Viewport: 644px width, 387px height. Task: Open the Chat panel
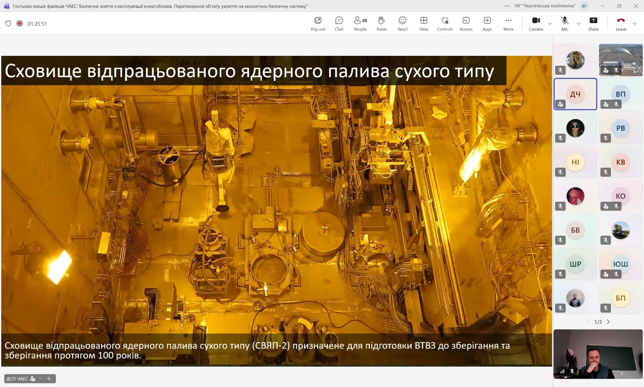click(x=339, y=24)
